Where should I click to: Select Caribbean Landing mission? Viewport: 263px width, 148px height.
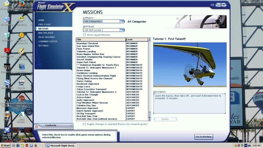(x=87, y=73)
